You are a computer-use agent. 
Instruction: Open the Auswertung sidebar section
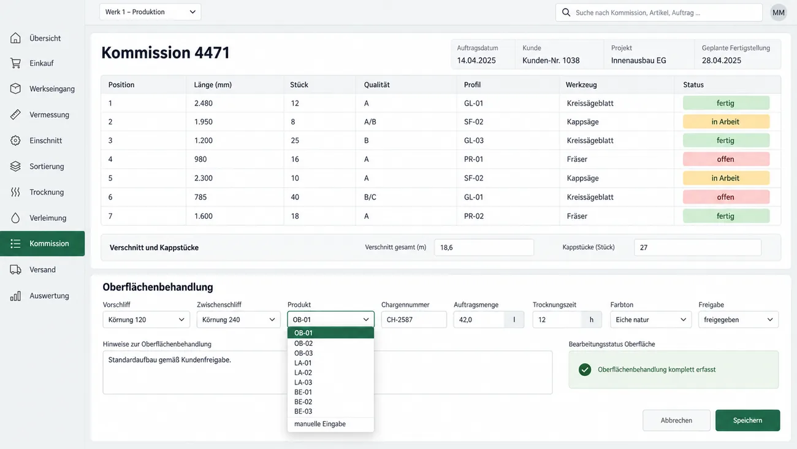pos(42,296)
